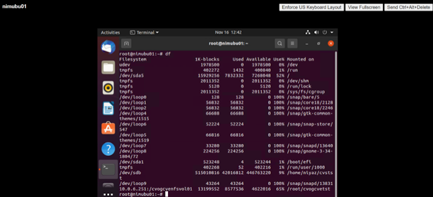The image size is (433, 197).
Task: Click the /dev/loop9 entry
Action: point(133,184)
